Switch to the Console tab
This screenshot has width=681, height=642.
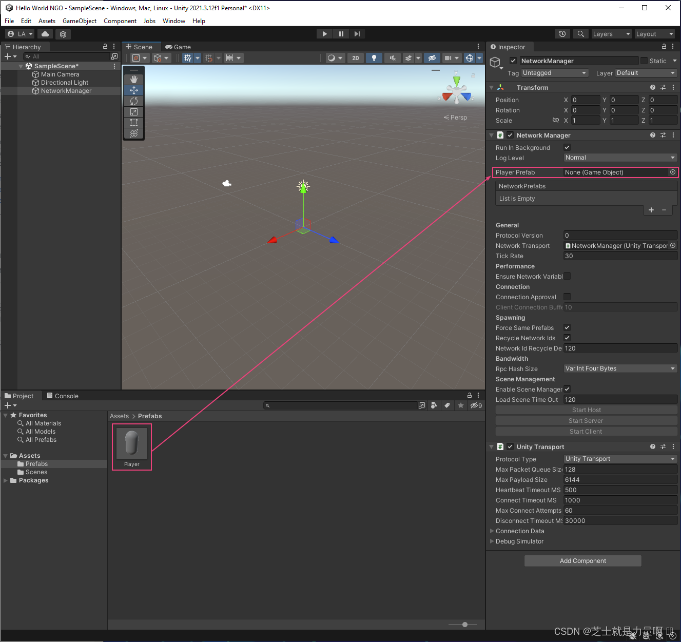63,396
